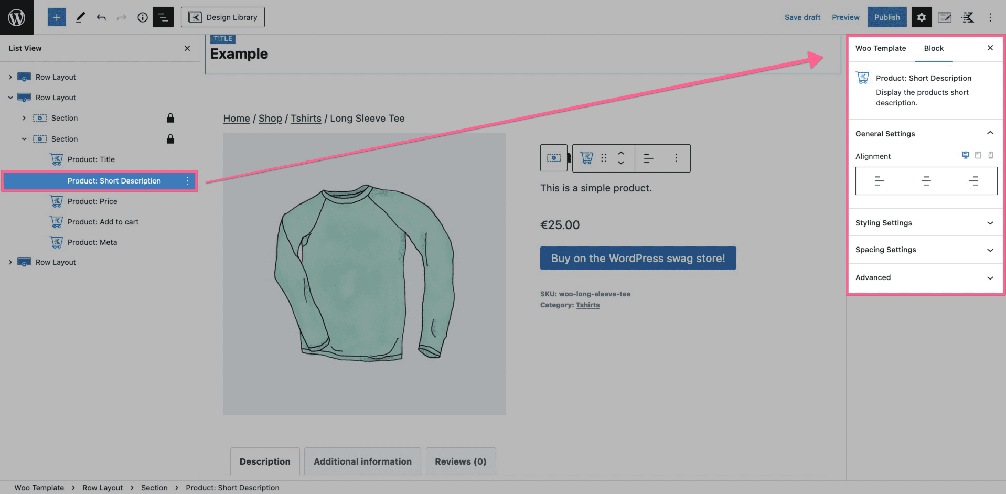Screen dimensions: 1006x494
Task: Open the Description tab
Action: (265, 461)
